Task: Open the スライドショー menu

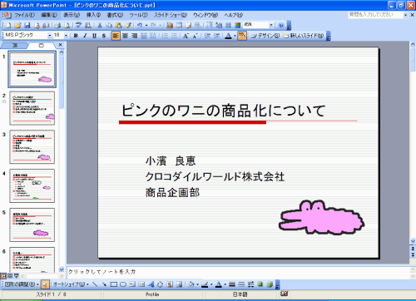Action: pos(171,15)
